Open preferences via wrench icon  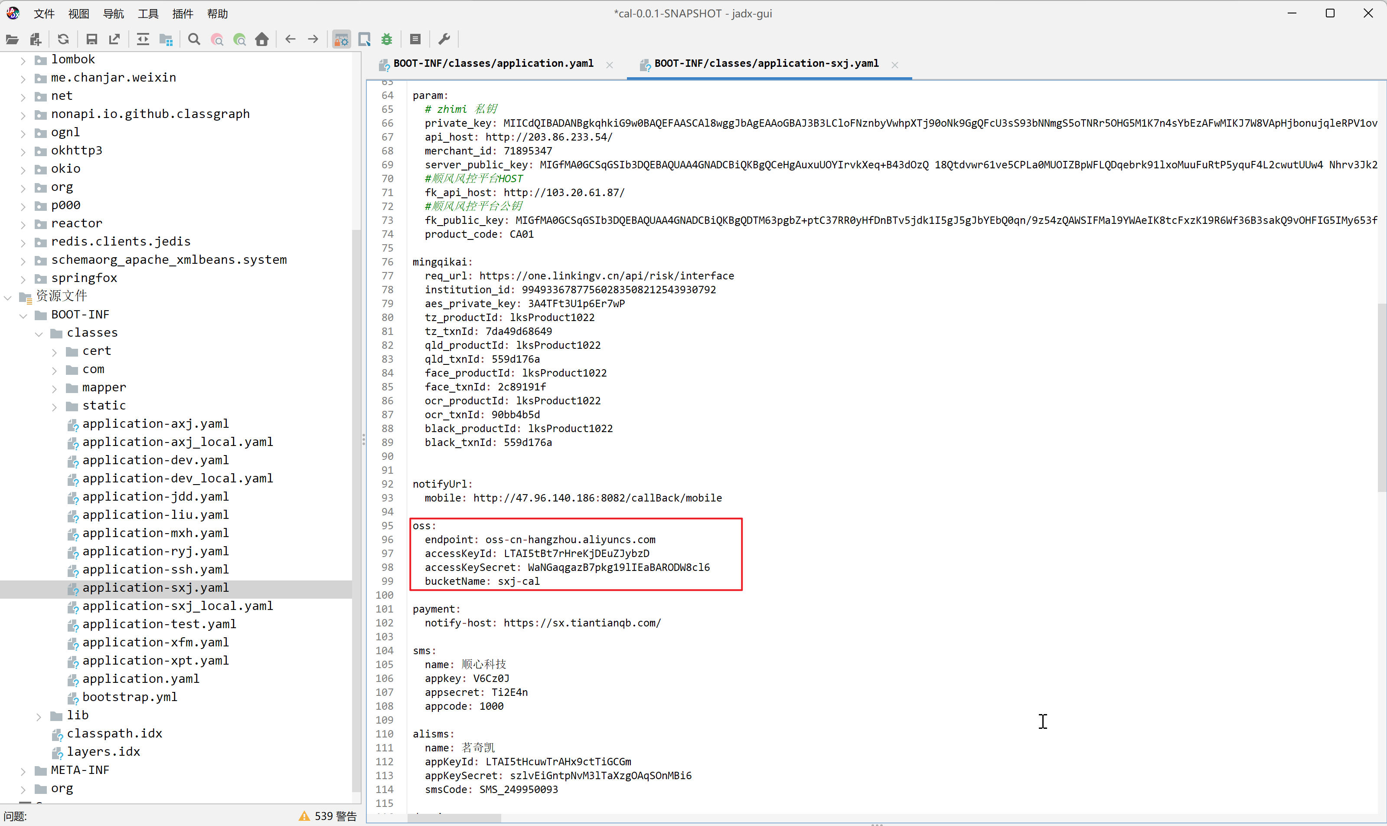click(x=444, y=39)
